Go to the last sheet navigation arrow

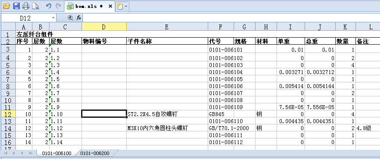click(x=31, y=153)
